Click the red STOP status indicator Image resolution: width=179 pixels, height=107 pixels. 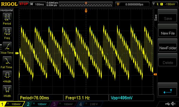tap(24, 4)
